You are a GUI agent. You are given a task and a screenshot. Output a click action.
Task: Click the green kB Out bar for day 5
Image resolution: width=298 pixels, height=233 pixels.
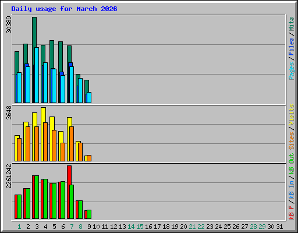(x=54, y=201)
